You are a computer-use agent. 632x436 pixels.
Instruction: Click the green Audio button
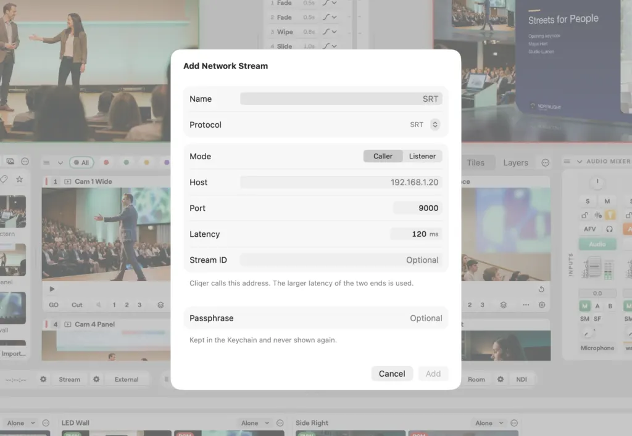pos(597,244)
